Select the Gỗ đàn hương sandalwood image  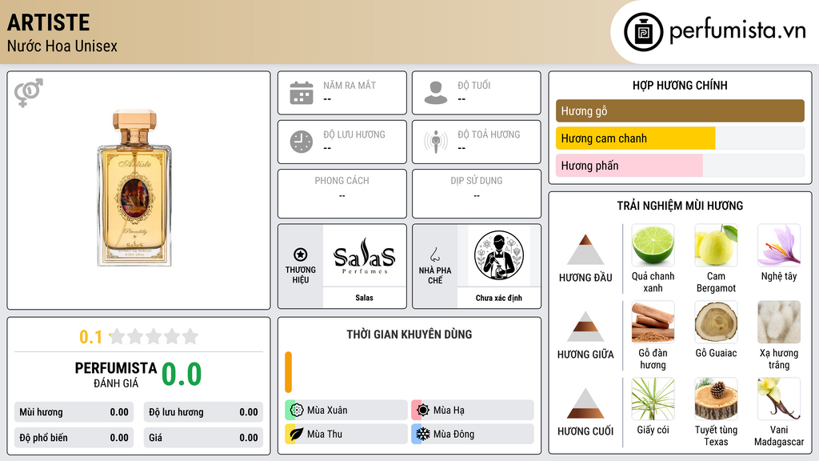[653, 322]
